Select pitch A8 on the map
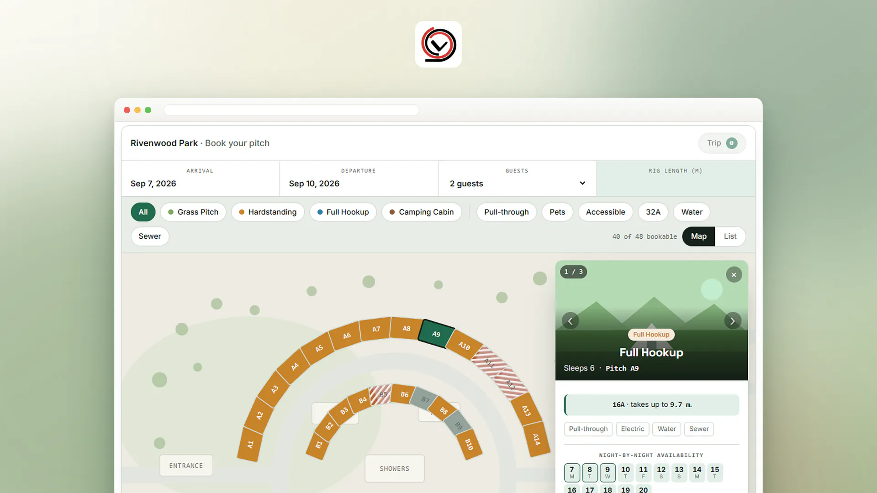Image resolution: width=877 pixels, height=493 pixels. [x=406, y=329]
